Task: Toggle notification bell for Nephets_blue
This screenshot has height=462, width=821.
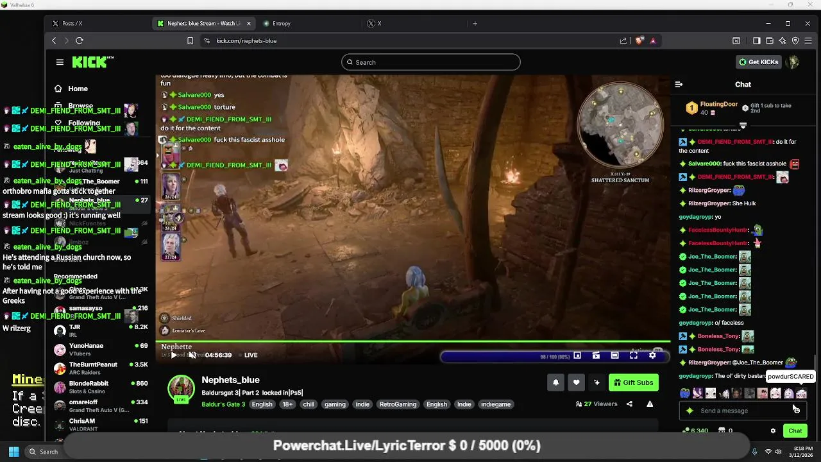Action: pos(555,382)
